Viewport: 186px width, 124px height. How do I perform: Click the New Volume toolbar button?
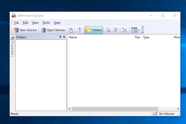tap(25, 30)
